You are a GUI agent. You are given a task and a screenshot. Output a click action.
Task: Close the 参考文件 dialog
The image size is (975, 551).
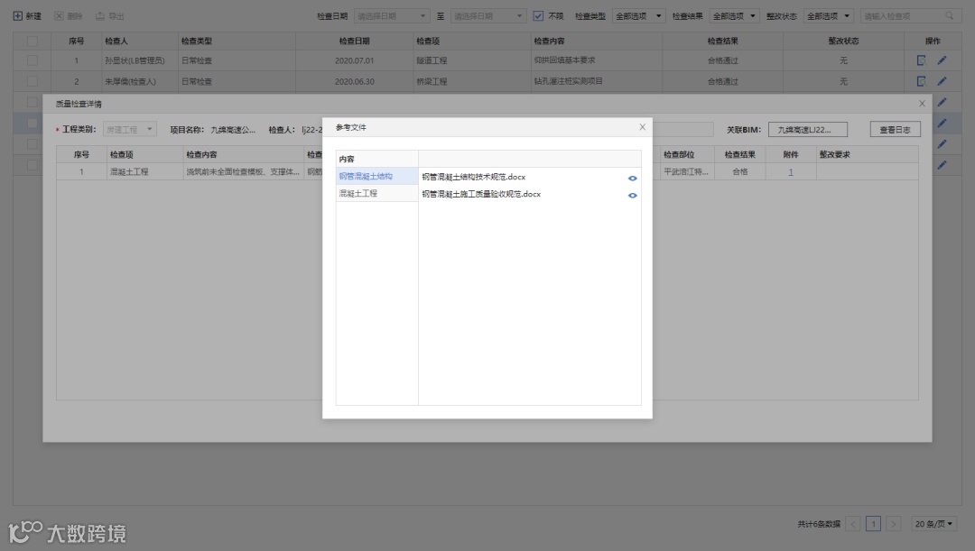[643, 127]
